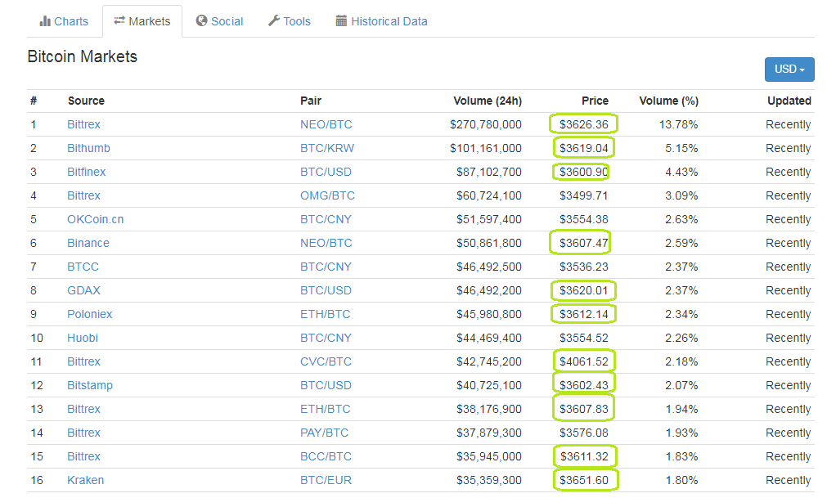
Task: Open the USD currency dropdown
Action: click(789, 69)
